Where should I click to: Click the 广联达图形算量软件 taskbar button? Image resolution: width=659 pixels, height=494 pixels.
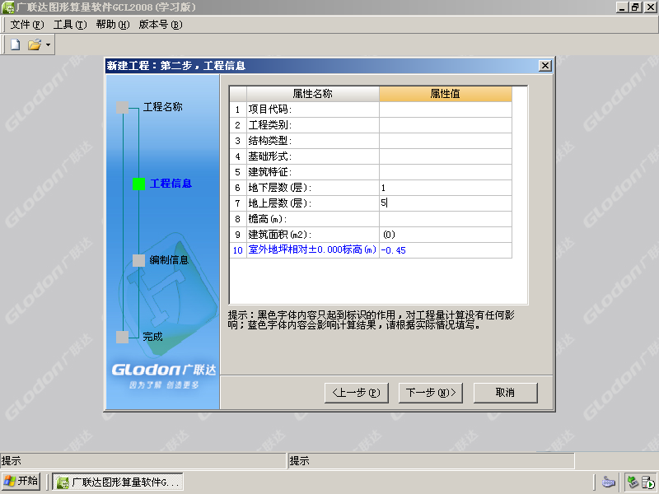click(x=118, y=482)
